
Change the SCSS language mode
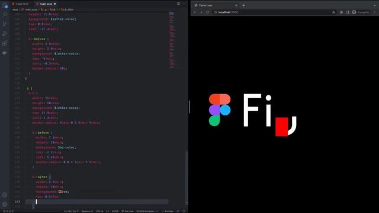coord(115,211)
